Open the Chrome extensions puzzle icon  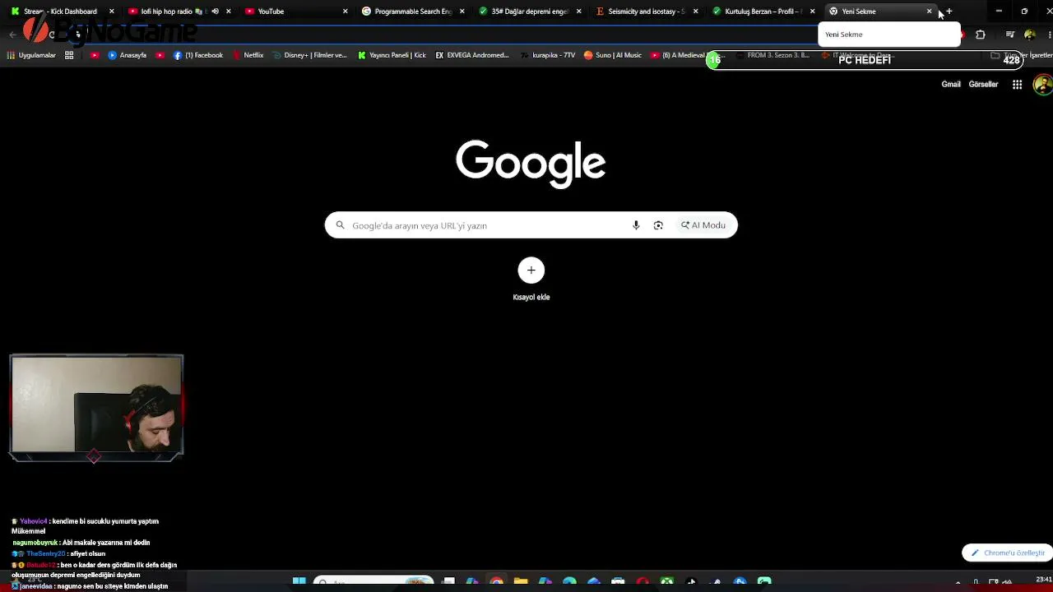coord(980,35)
